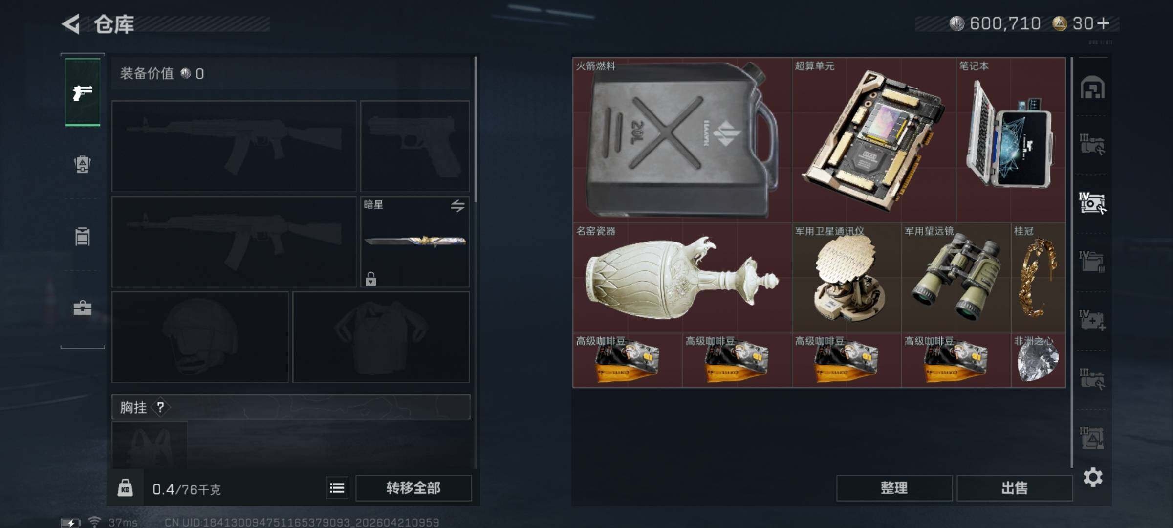Open the backpack tab in the left sidebar
This screenshot has width=1173, height=528.
click(82, 164)
